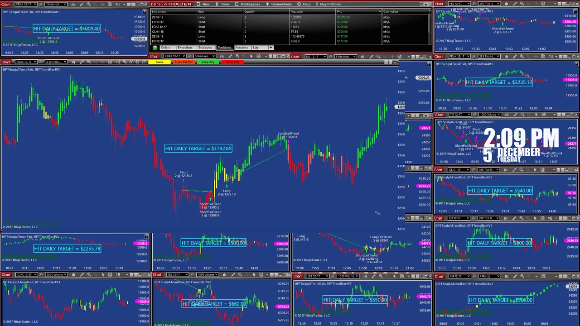Open NQ 12-17 instrument dropdown in 5 Min chart

[x=316, y=57]
